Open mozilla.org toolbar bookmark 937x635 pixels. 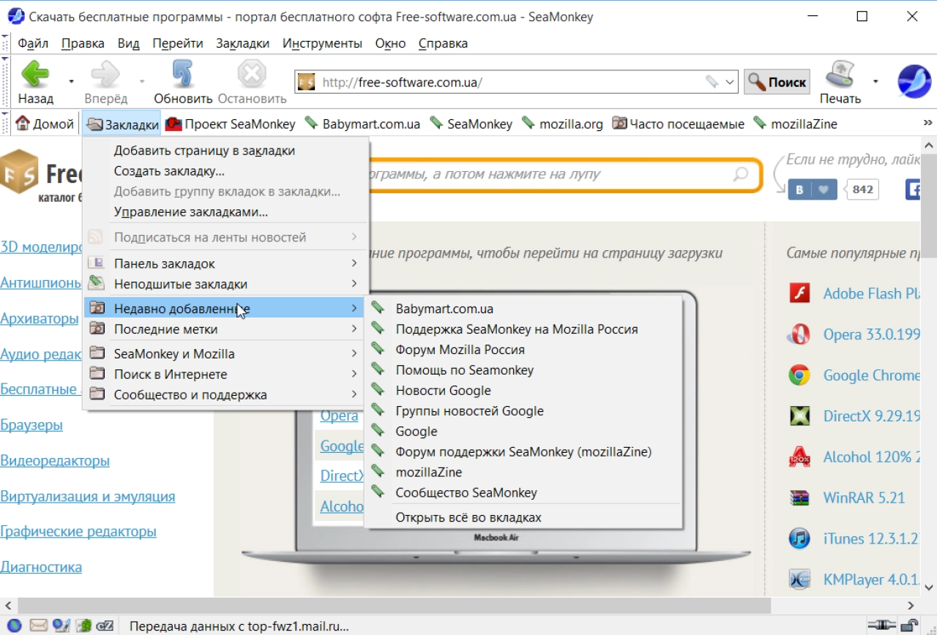(x=562, y=124)
